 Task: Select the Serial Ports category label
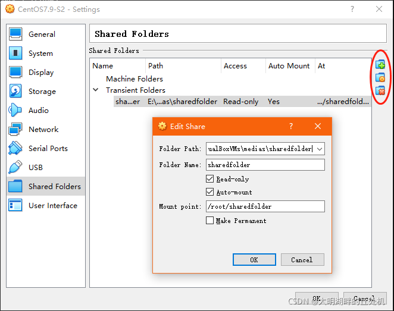tap(48, 148)
